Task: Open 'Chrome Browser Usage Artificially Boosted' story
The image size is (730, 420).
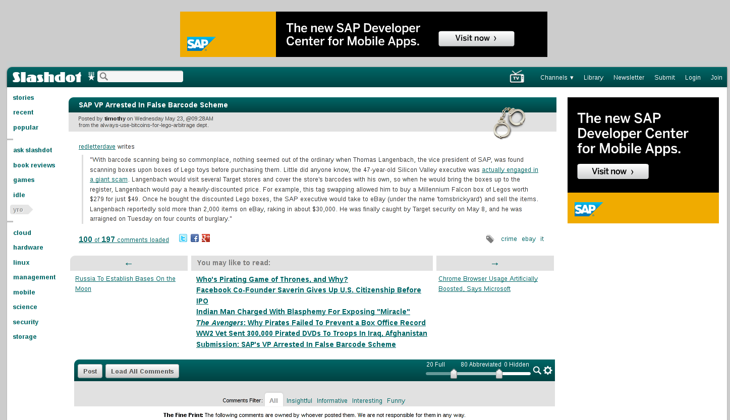Action: 488,284
